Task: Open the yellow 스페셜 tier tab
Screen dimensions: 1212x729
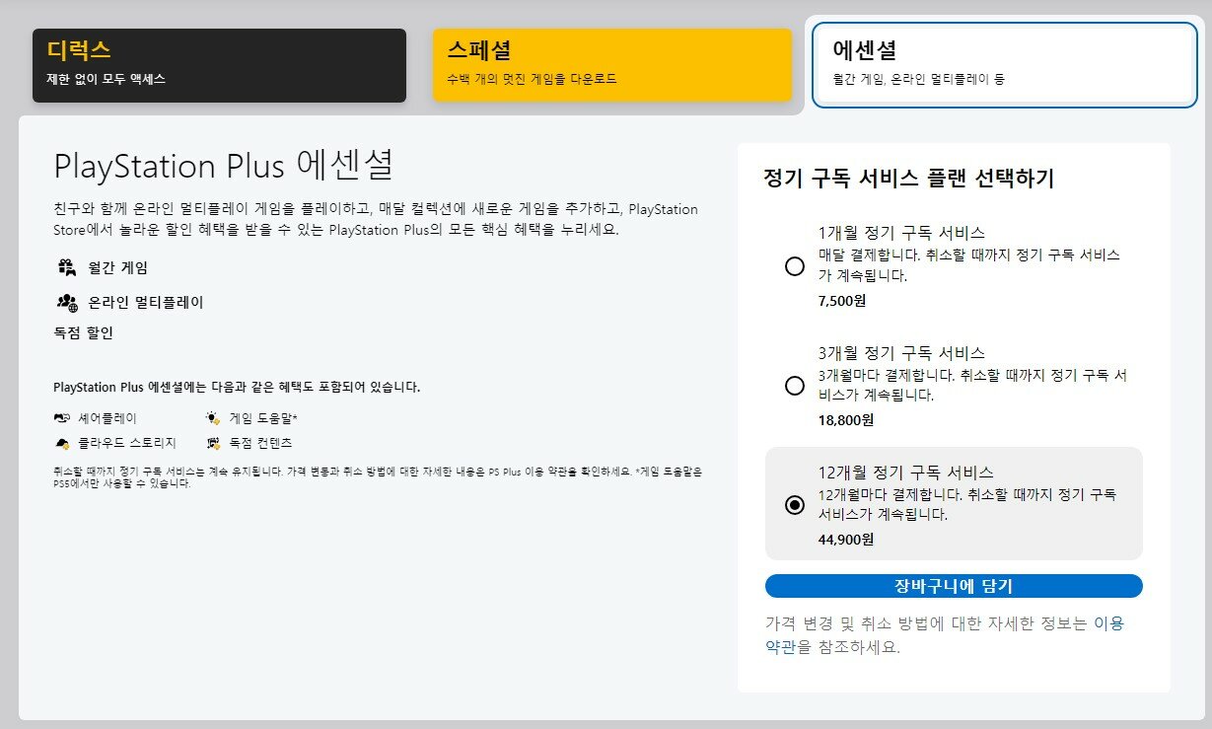Action: 611,65
